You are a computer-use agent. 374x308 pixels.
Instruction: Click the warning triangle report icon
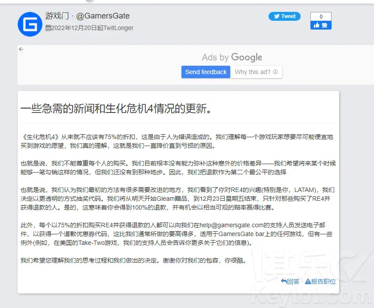click(307, 282)
